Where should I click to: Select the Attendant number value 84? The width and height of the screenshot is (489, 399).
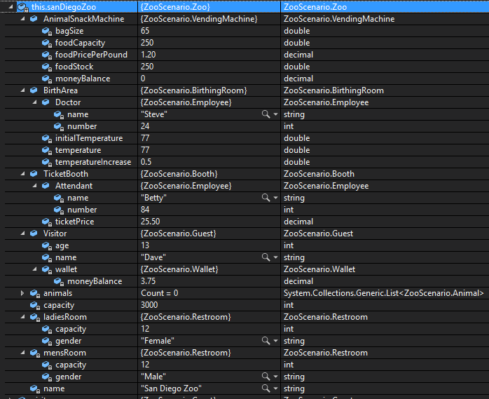pos(145,210)
